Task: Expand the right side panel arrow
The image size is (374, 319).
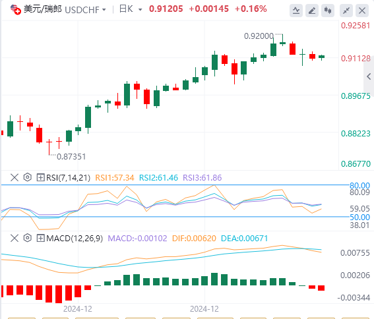Action: pyautogui.click(x=369, y=76)
